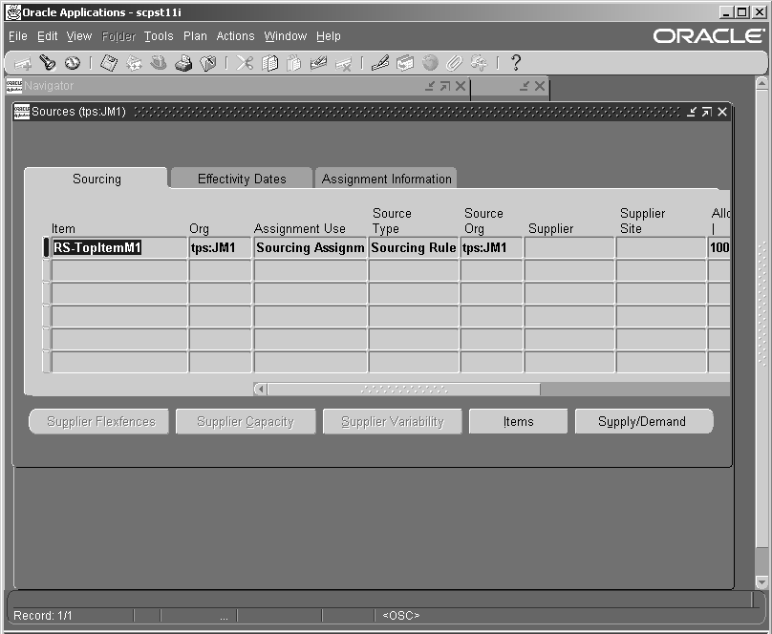772x634 pixels.
Task: Click the Next Step toolbar icon
Action: click(134, 63)
